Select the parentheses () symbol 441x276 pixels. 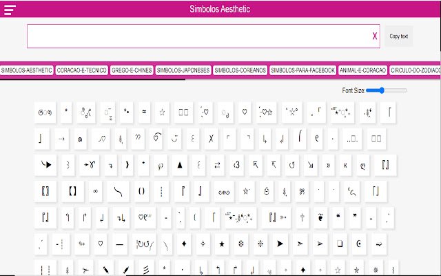pos(142,192)
